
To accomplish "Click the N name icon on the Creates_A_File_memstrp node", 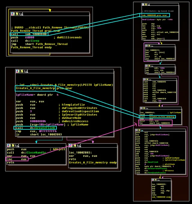I will [x=22, y=71].
